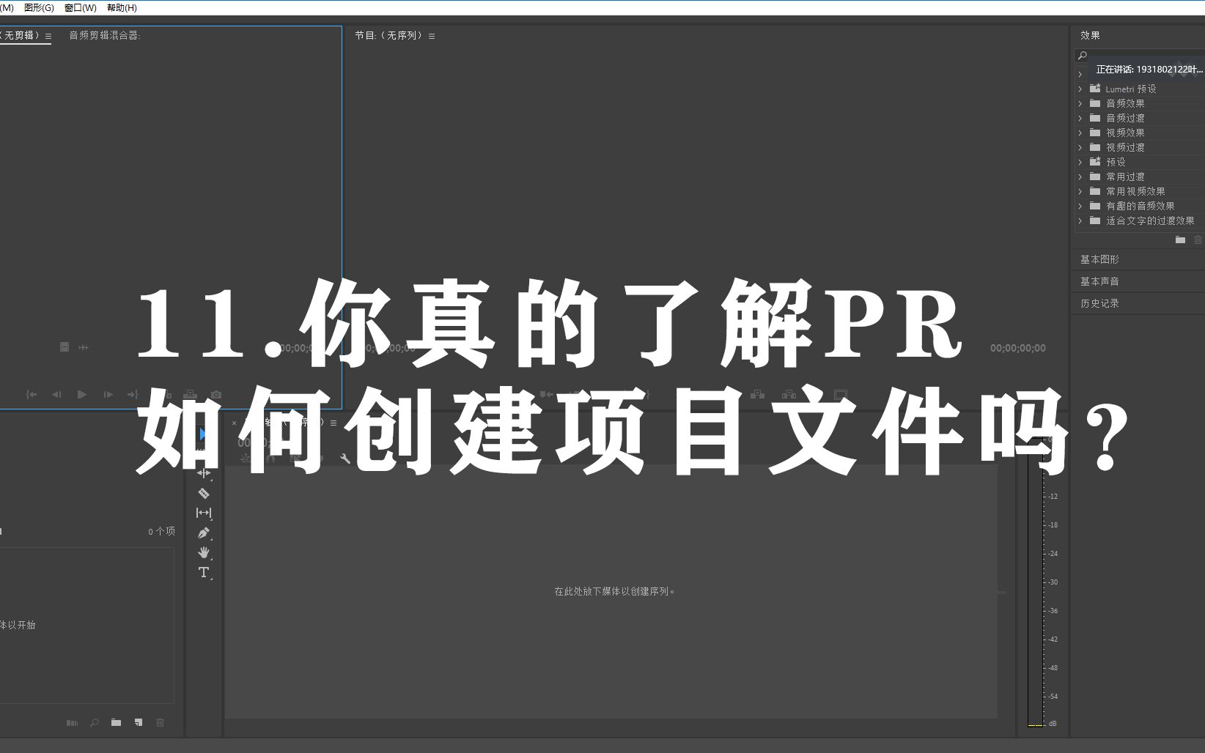Screen dimensions: 1205x753
Task: Expand the Lumetri 预设 folder
Action: point(1080,88)
